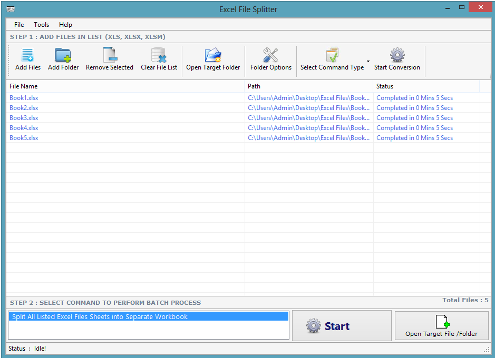Select Book4.xlsx in file list

(x=24, y=128)
